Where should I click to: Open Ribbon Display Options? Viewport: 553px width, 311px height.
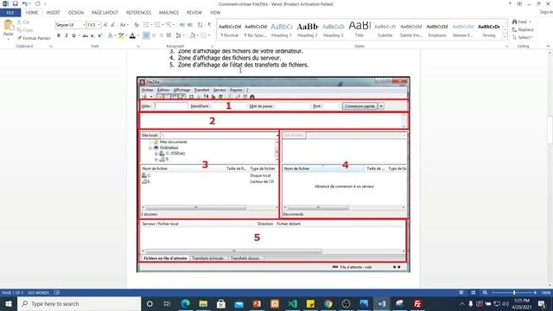point(519,3)
